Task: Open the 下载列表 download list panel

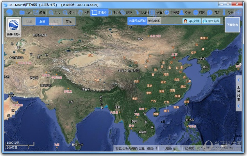Action: (232, 25)
